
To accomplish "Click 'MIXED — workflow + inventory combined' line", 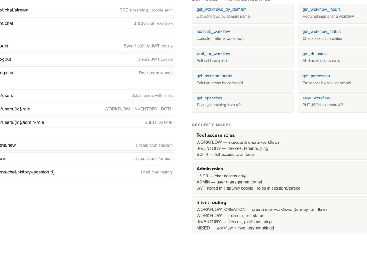I will coord(235,228).
